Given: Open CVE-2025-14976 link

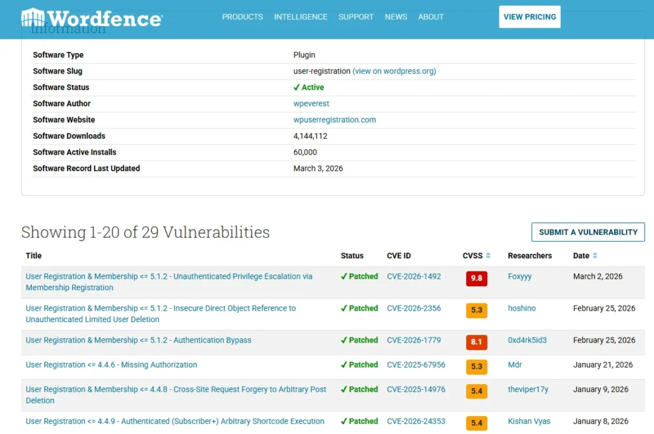Looking at the screenshot, I should (416, 389).
